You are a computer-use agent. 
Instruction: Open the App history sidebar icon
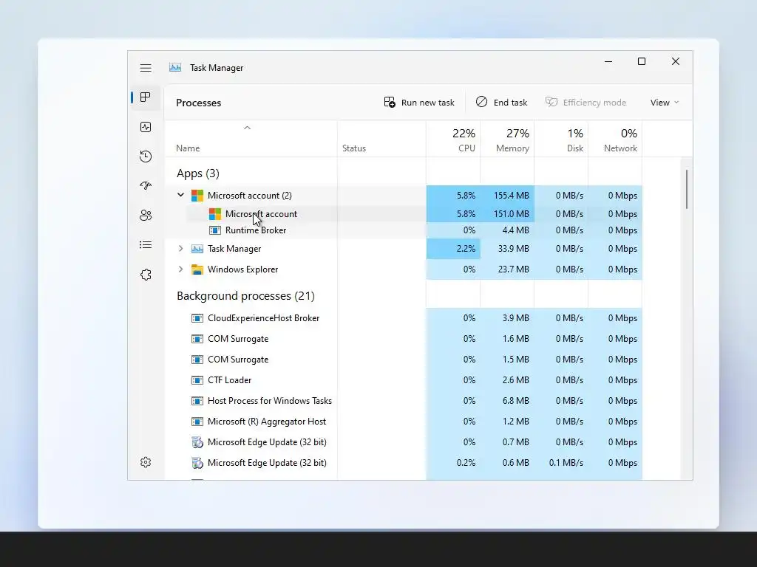pos(146,157)
